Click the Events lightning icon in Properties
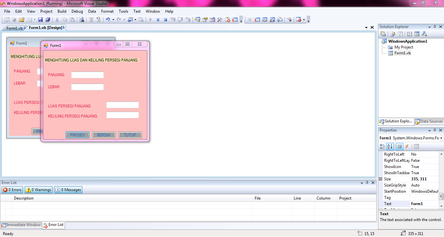Viewport: 444px width, 237px height. tap(407, 146)
